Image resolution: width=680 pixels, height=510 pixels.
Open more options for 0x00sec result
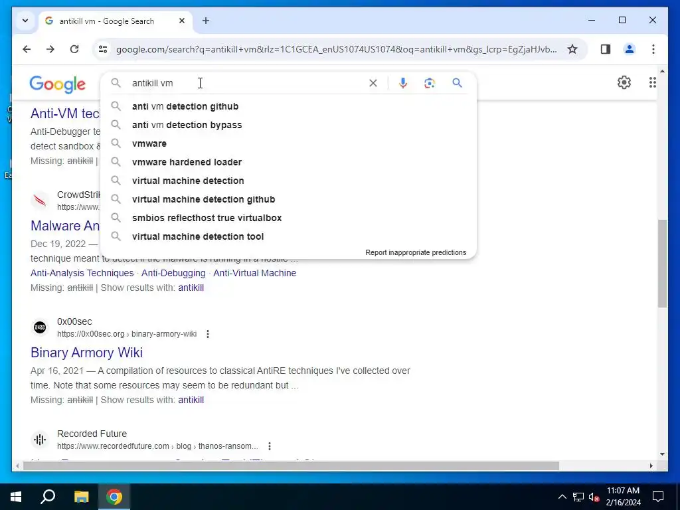tap(208, 334)
